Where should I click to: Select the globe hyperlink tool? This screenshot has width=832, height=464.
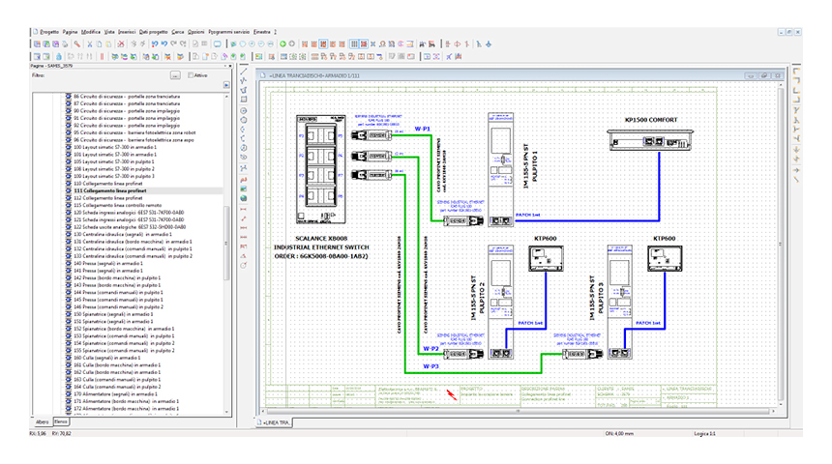click(244, 198)
